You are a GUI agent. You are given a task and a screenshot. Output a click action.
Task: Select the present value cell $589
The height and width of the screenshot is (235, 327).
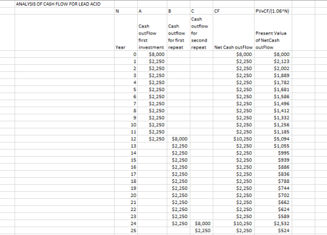[273, 216]
